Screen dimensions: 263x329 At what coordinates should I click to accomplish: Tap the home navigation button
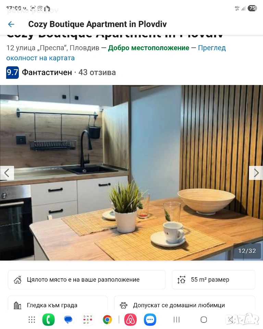tap(204, 319)
